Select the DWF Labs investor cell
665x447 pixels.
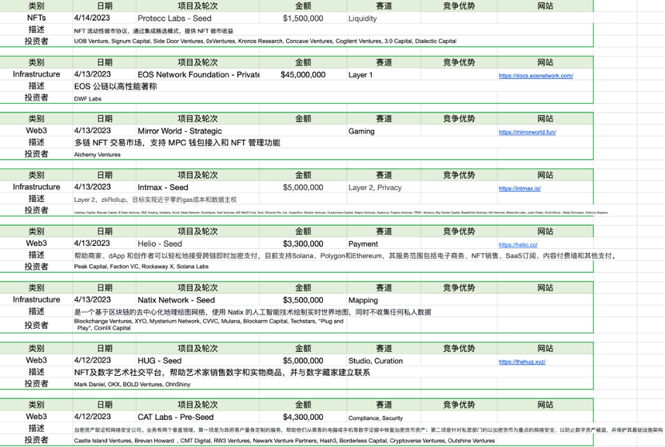88,99
